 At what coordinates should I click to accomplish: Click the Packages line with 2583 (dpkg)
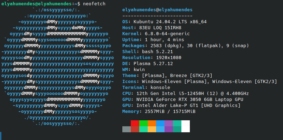coord(186,46)
